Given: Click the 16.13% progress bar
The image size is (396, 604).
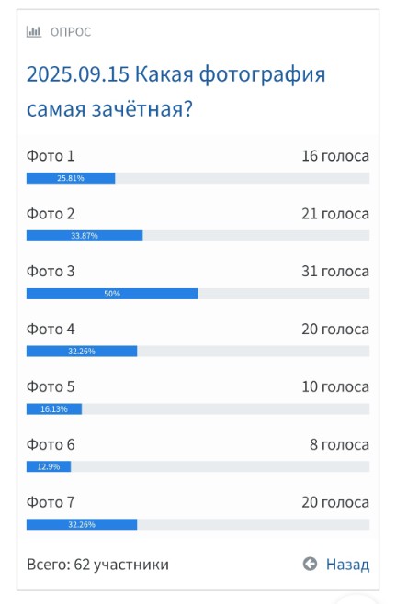Looking at the screenshot, I should point(198,408).
